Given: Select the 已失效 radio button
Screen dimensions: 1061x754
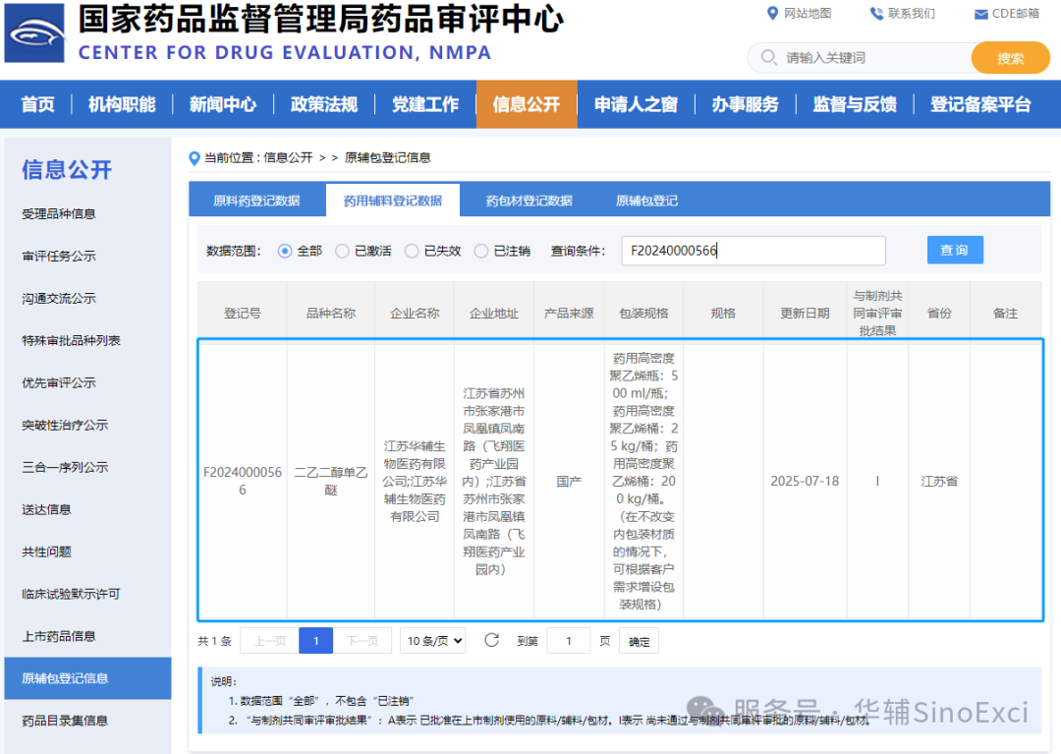Looking at the screenshot, I should (x=412, y=251).
